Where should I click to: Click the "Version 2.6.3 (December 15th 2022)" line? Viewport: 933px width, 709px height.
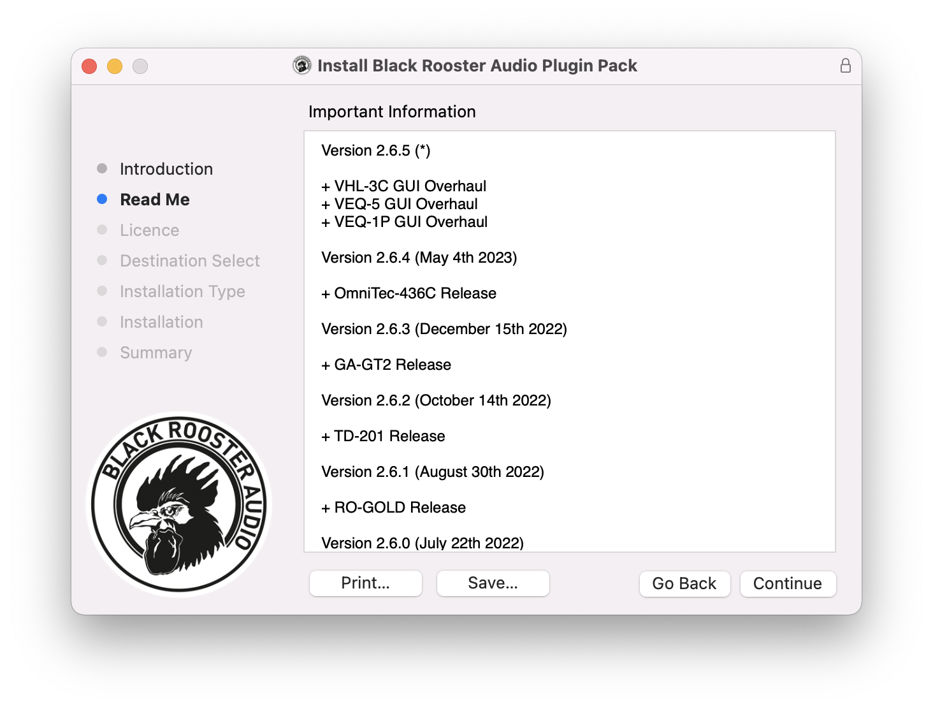pos(444,329)
